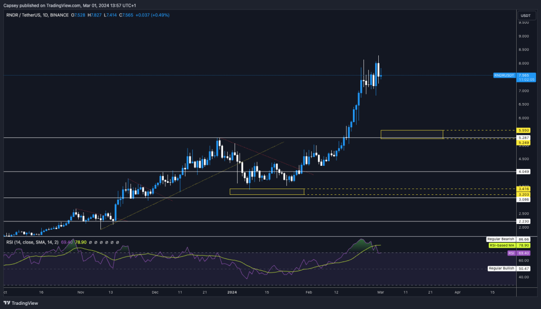Select the 5.249 yellow price label
Image resolution: width=541 pixels, height=309 pixels.
click(x=524, y=143)
